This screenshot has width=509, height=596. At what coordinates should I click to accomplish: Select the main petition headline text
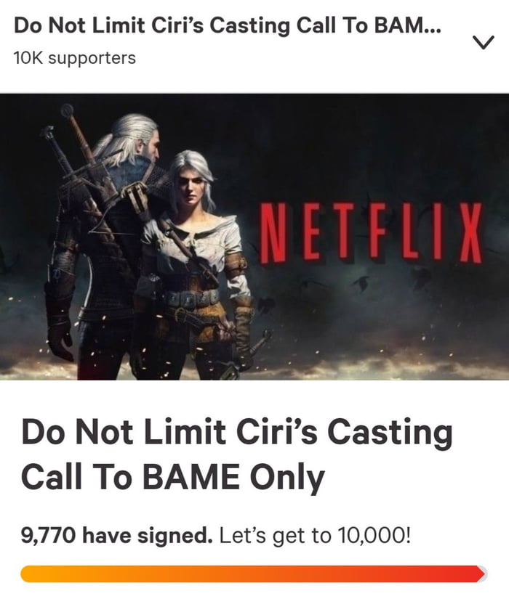tap(236, 454)
